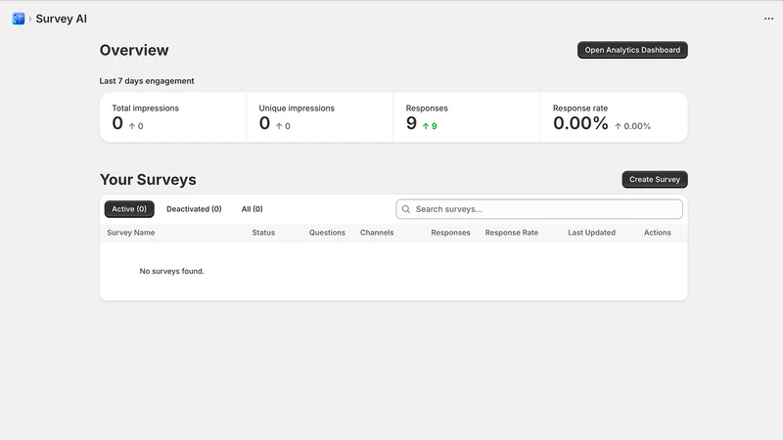Screen dimensions: 783x440
Task: Switch to the Active (0) tab
Action: click(x=129, y=209)
